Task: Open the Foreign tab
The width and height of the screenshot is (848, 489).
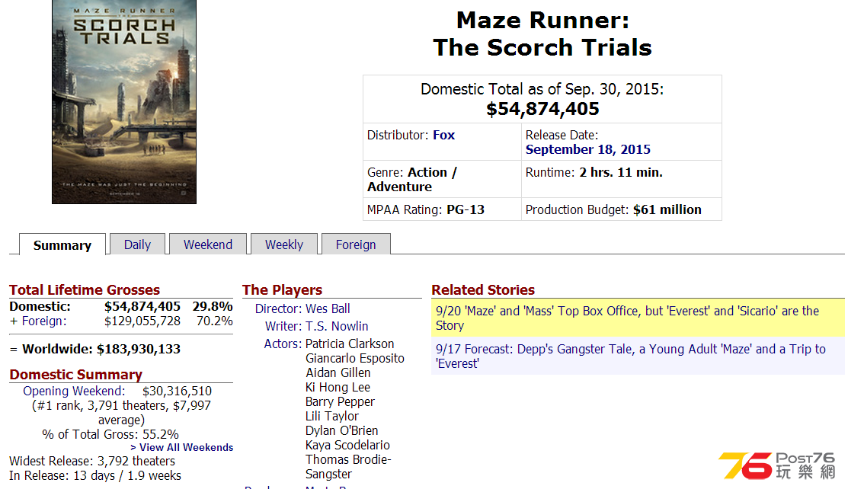Action: pyautogui.click(x=356, y=244)
